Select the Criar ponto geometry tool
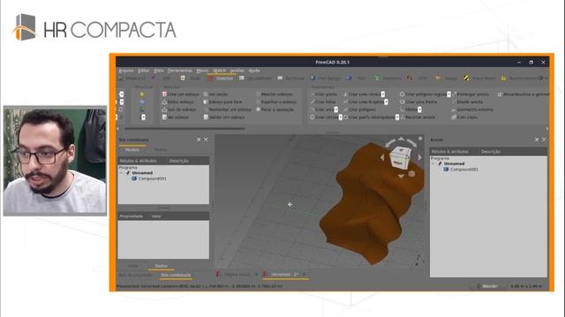This screenshot has width=565, height=317. click(324, 94)
